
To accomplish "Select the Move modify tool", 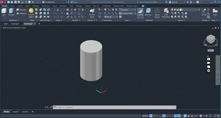I will pos(75,10).
